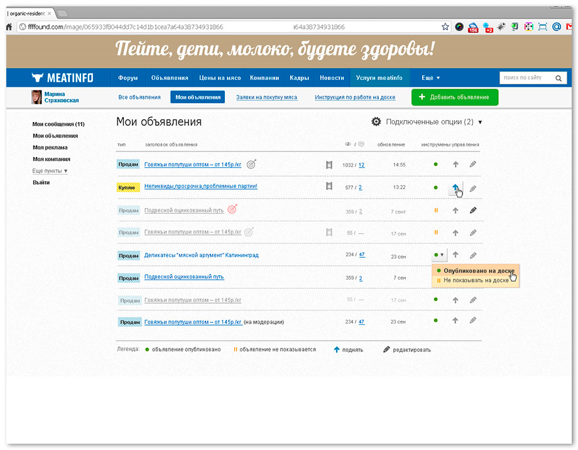Edit the paused 17 сен listing with its pencil

pyautogui.click(x=473, y=233)
